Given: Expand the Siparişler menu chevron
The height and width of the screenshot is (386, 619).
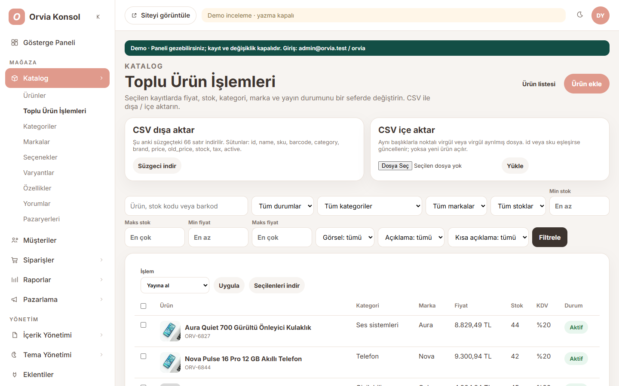Looking at the screenshot, I should pyautogui.click(x=101, y=260).
